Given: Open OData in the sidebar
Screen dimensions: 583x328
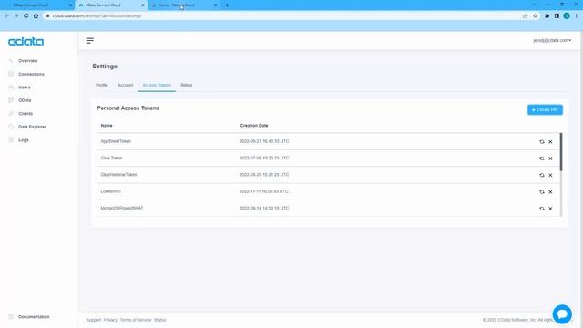Looking at the screenshot, I should [x=25, y=100].
